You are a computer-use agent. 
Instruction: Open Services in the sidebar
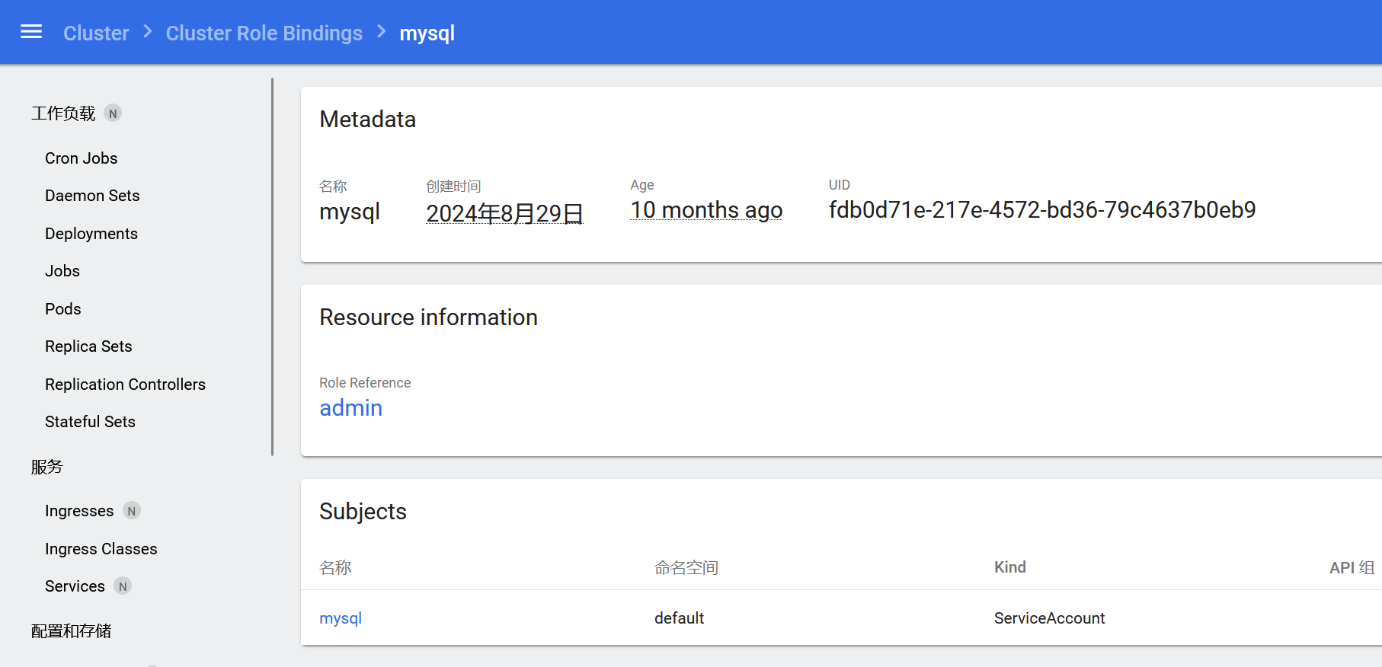click(75, 586)
